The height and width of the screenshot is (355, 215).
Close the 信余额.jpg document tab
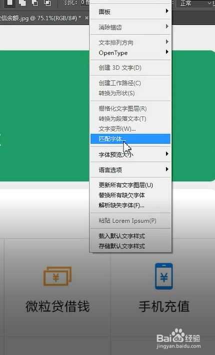tap(86, 18)
